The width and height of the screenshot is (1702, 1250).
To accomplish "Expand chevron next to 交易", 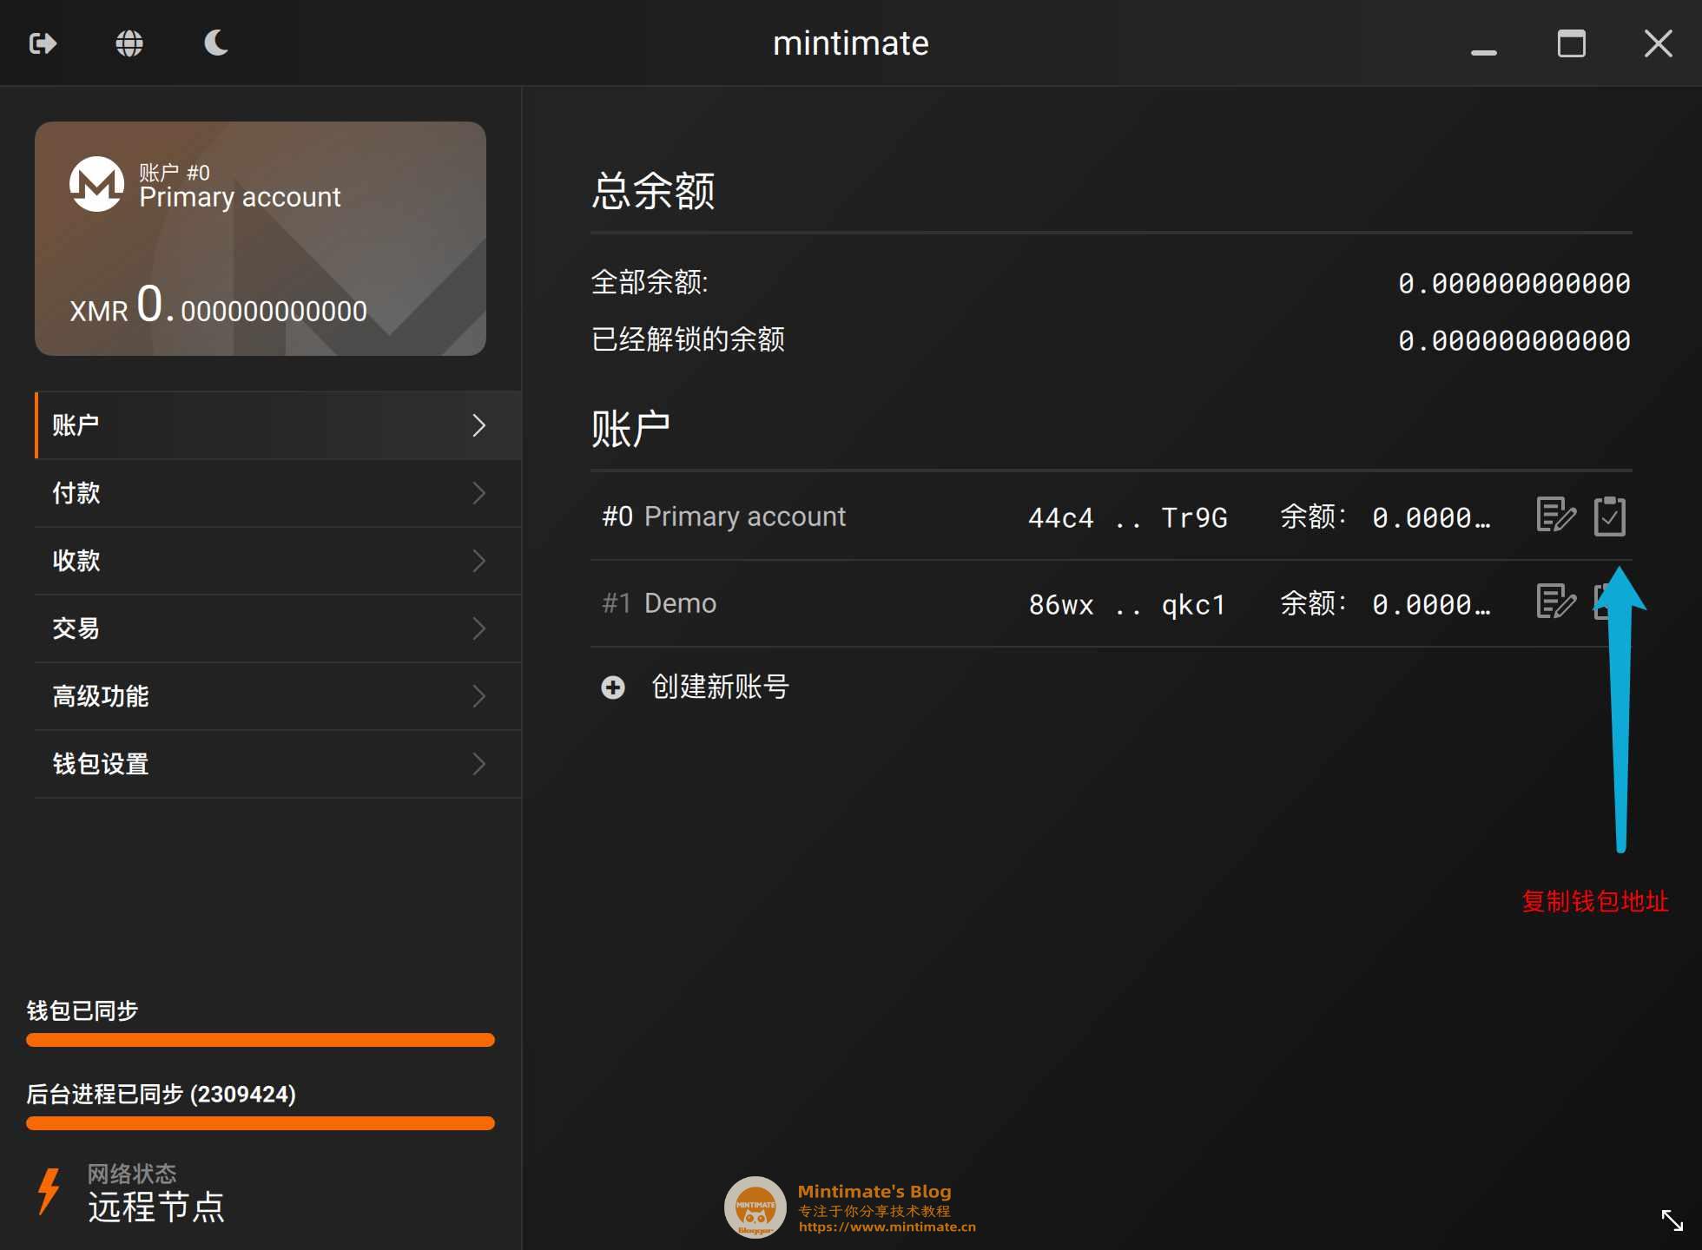I will pos(478,628).
